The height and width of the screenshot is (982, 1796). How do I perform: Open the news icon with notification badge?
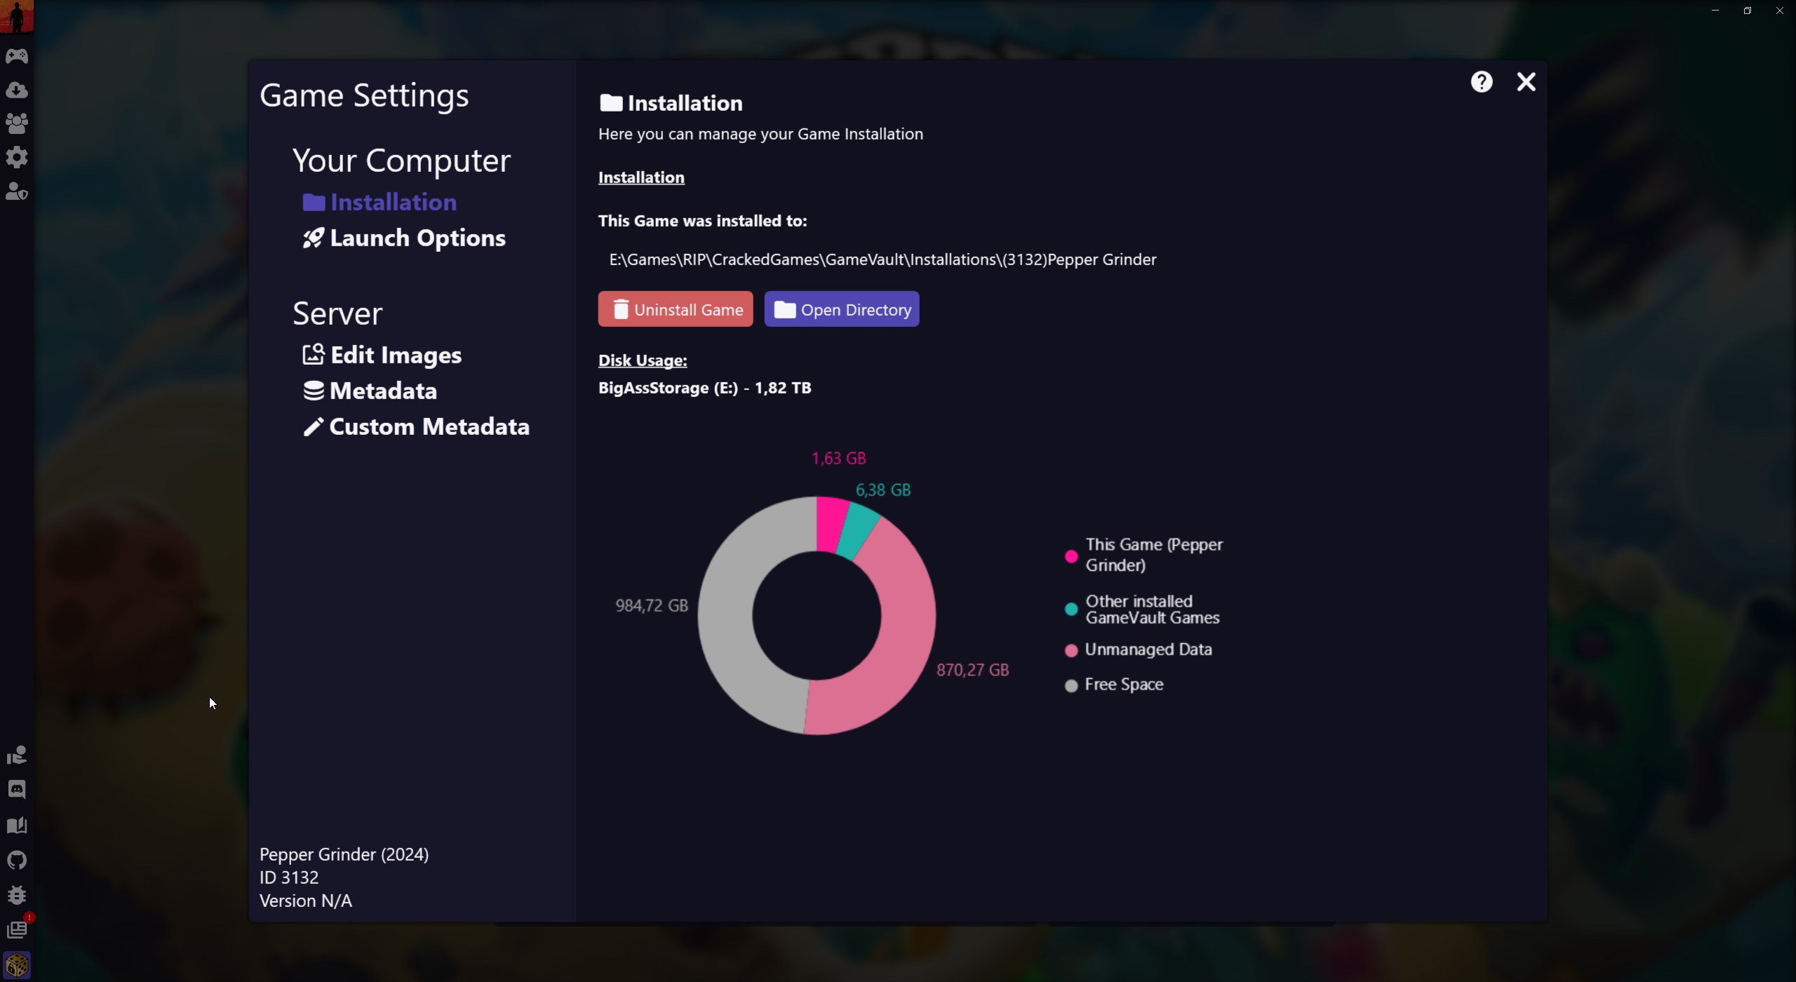(17, 929)
